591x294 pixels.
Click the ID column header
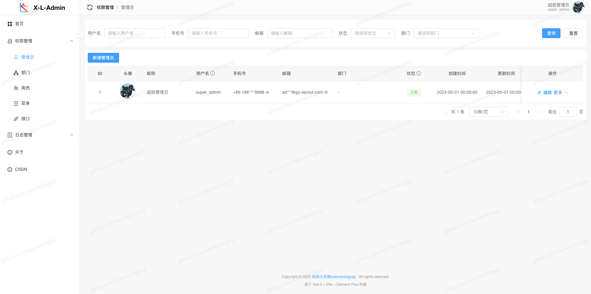point(100,73)
